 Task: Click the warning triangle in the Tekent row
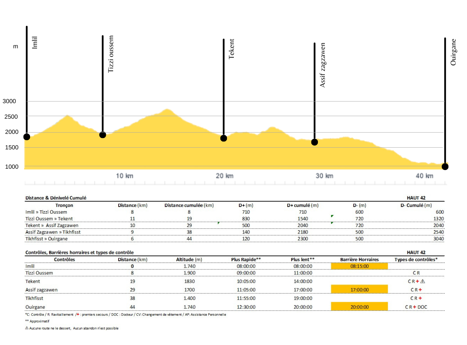[x=423, y=281]
